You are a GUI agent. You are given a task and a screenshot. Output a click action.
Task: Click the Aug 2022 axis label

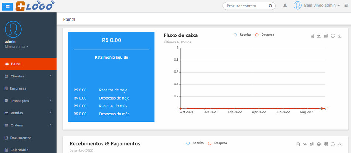tap(307, 112)
